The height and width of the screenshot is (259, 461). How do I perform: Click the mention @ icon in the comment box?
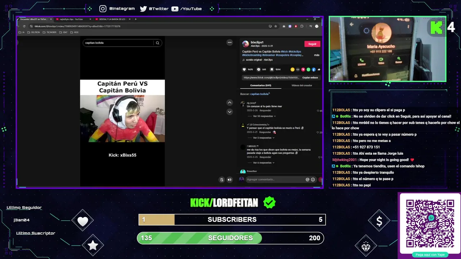click(x=308, y=180)
